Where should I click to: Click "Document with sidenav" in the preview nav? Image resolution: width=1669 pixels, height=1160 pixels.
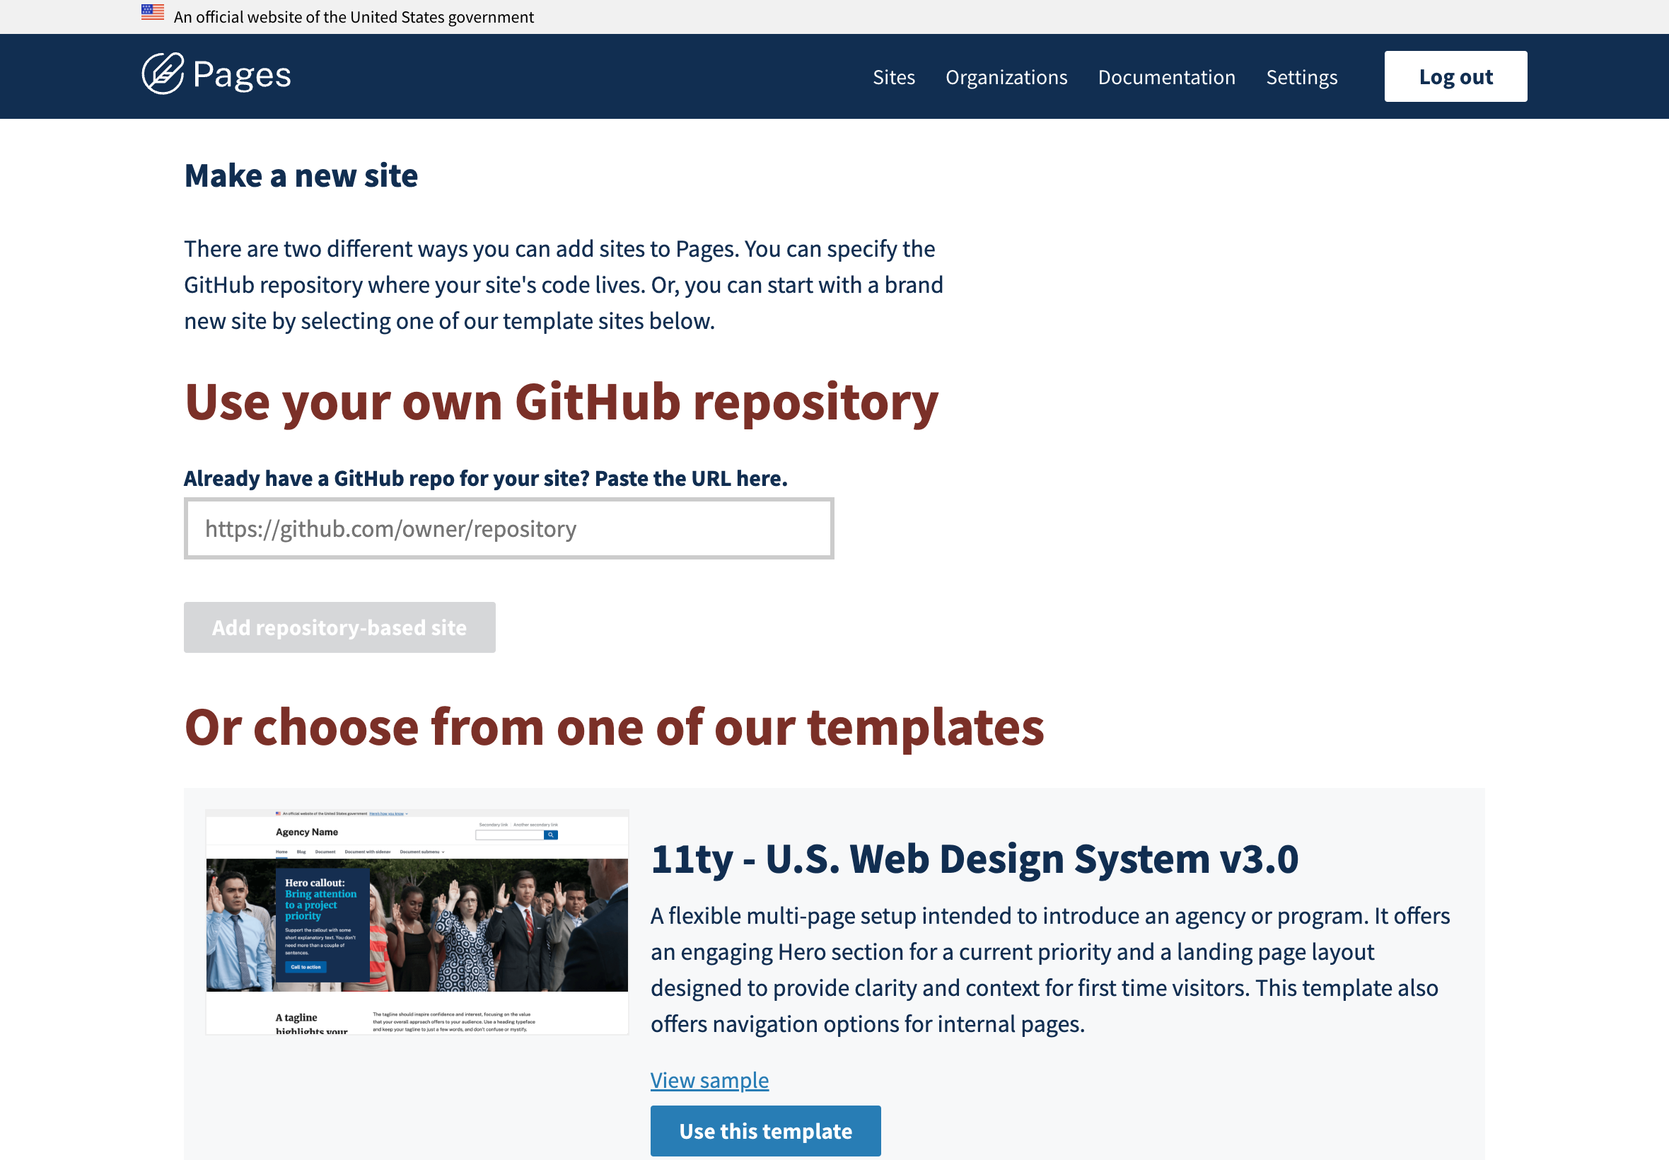pos(368,852)
